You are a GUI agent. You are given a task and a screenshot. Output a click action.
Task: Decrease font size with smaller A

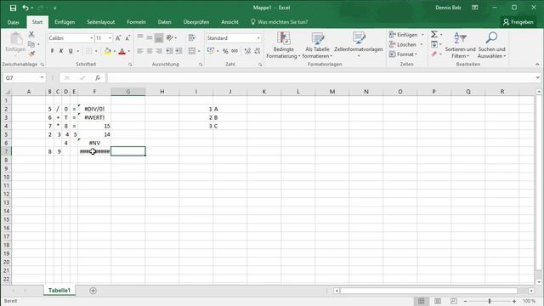127,37
